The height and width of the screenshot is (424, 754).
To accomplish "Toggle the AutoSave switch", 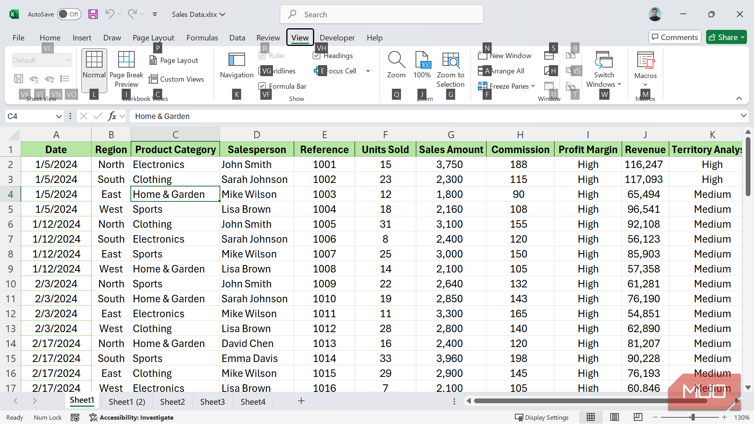I will [69, 15].
